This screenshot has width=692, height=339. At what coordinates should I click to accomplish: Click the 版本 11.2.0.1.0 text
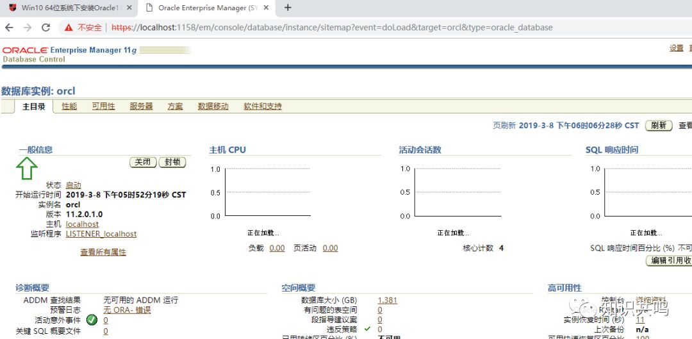pos(85,215)
